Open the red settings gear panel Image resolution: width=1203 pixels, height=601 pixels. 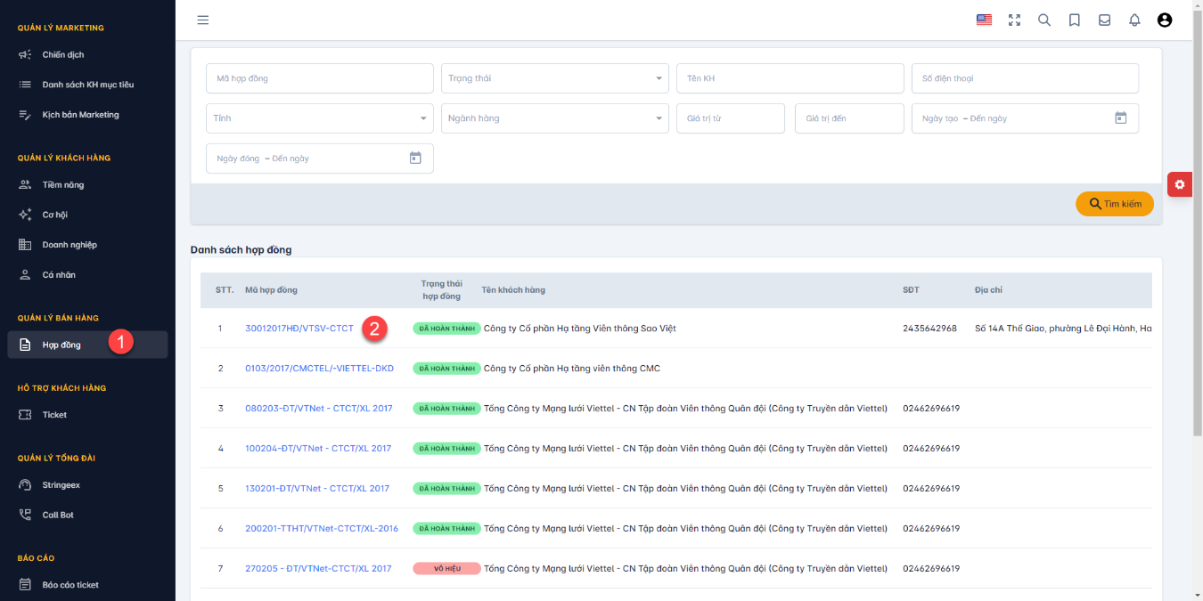click(x=1180, y=184)
